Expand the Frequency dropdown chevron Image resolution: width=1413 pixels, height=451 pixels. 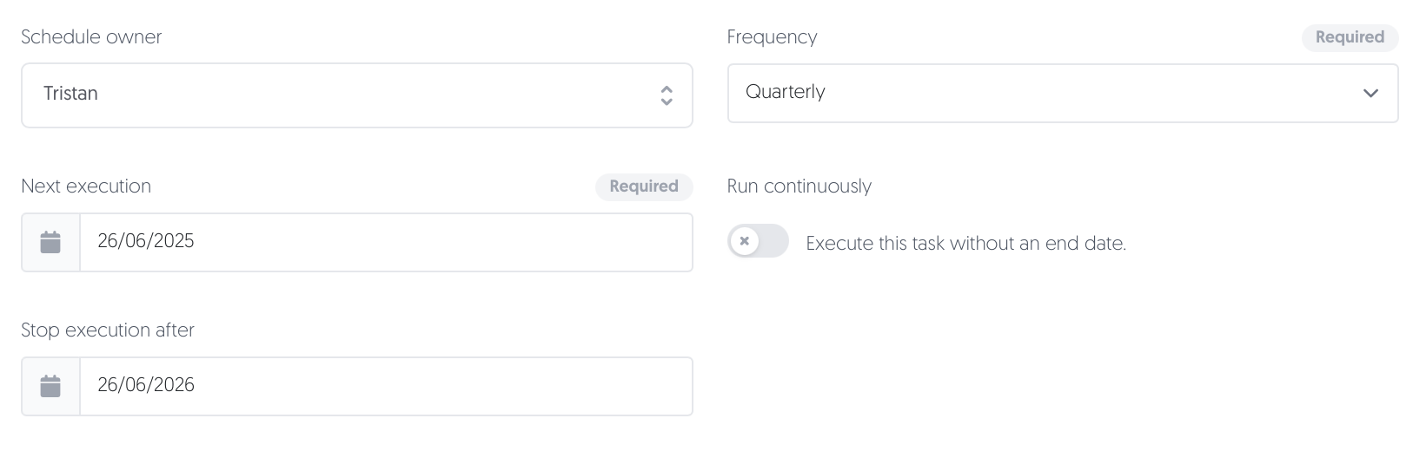point(1371,93)
